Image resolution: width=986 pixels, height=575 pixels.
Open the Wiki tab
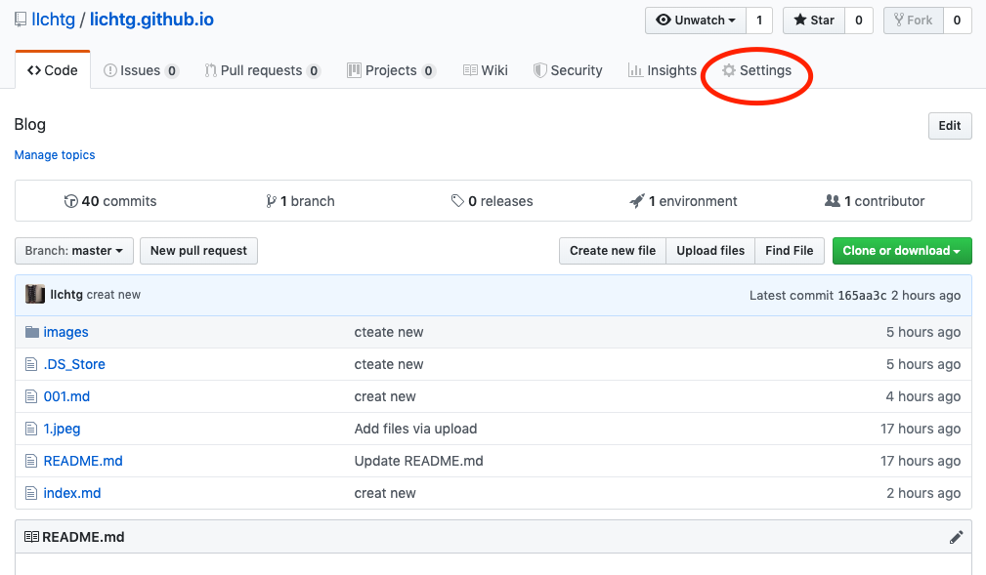point(485,70)
